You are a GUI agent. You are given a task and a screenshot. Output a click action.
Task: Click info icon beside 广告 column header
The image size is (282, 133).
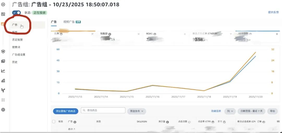pos(75,122)
